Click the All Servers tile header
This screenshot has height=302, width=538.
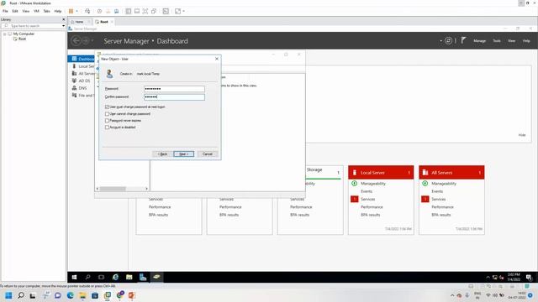[x=451, y=173]
